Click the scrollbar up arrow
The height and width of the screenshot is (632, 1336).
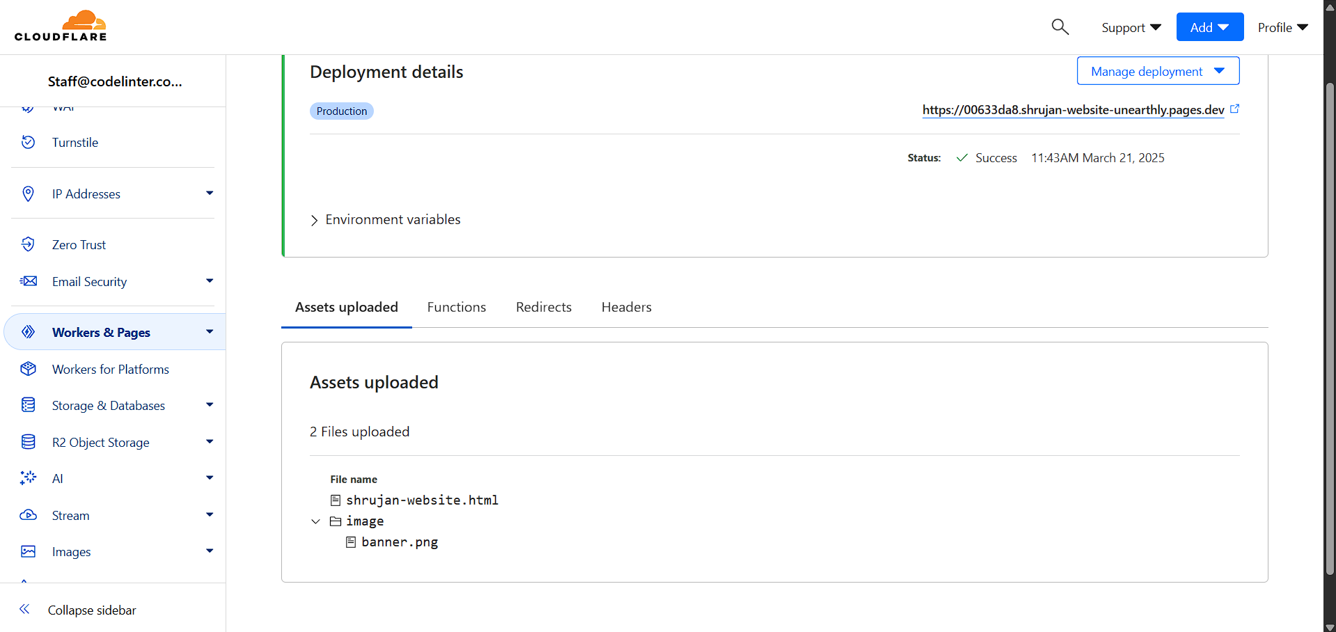1330,7
